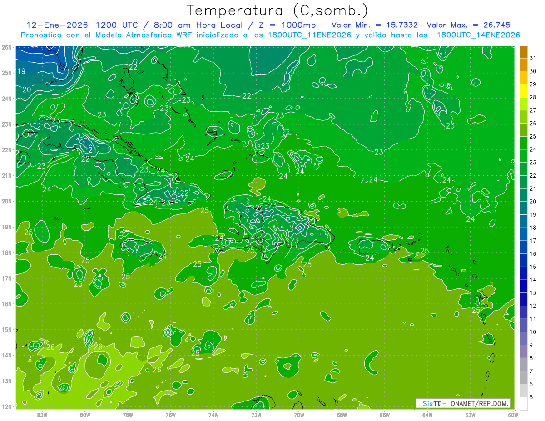
Task: Click the '74W' longitude axis label
Action: 213,415
